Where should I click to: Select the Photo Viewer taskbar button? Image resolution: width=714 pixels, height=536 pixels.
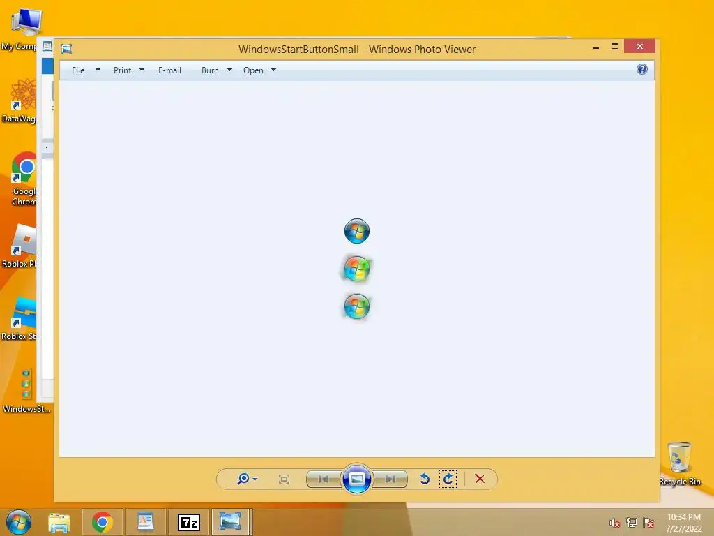coord(231,522)
